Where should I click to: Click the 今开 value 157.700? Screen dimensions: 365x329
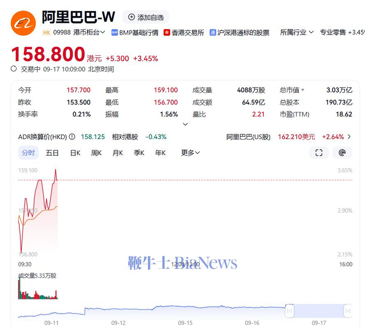tap(78, 90)
